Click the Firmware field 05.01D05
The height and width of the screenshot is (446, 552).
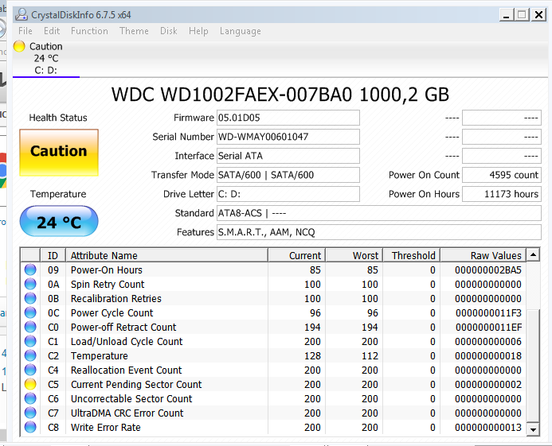[x=288, y=118]
